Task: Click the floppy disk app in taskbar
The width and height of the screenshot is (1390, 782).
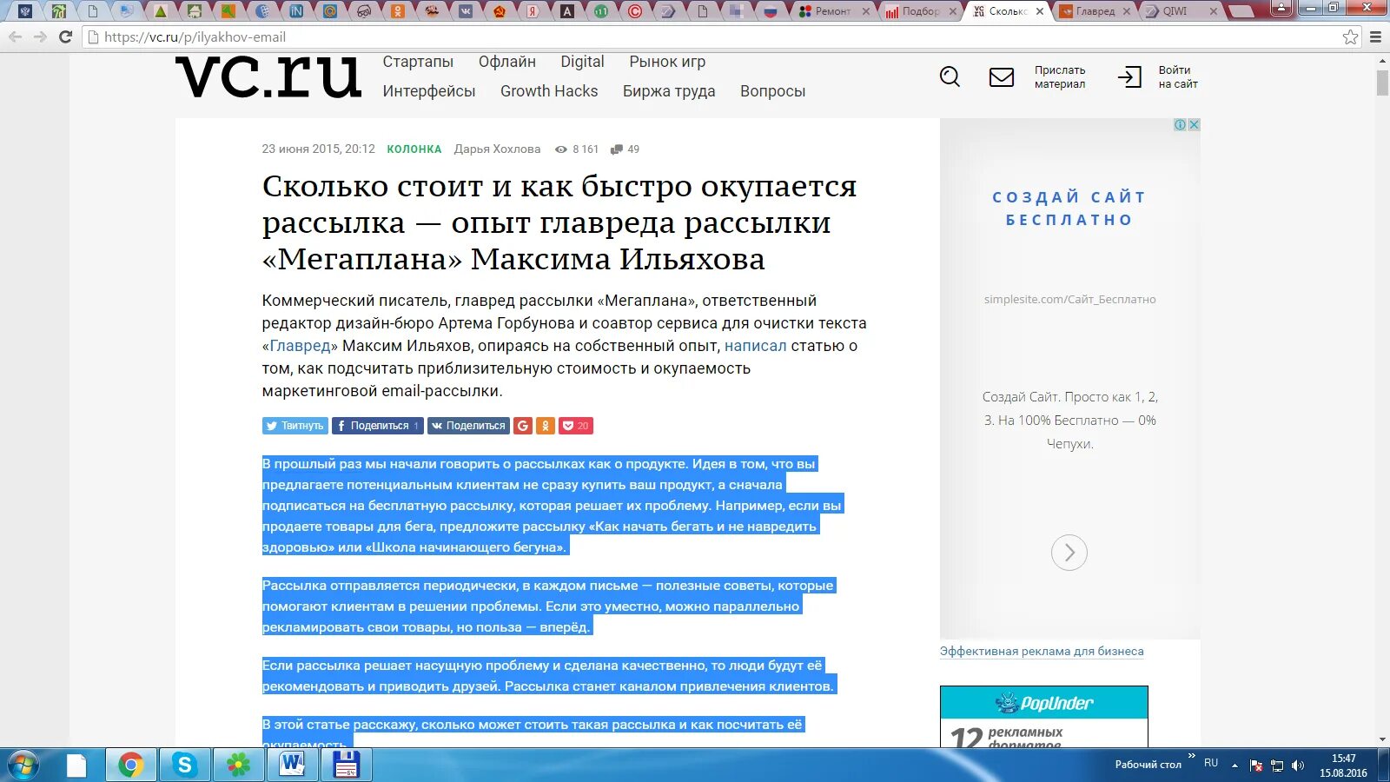Action: tap(346, 765)
